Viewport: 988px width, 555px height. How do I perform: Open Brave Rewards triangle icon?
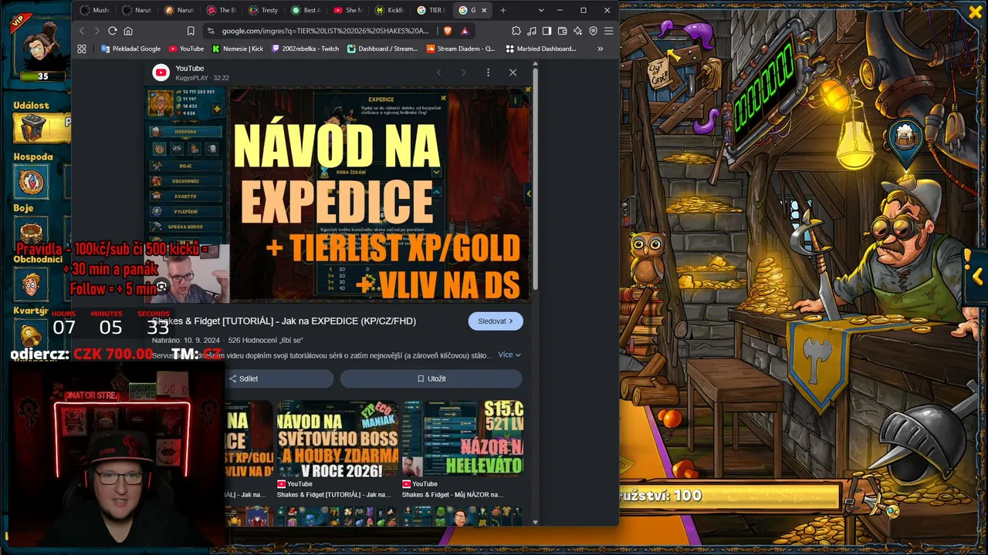[465, 31]
